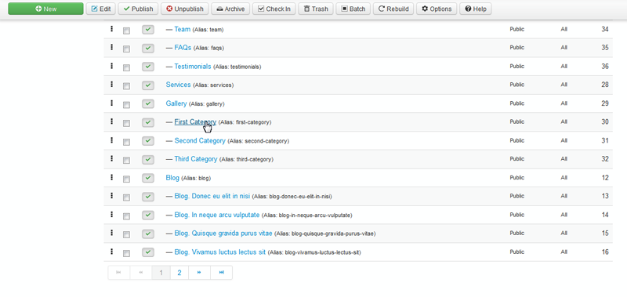Check the Blog row checkbox
627x297 pixels.
[x=126, y=179]
